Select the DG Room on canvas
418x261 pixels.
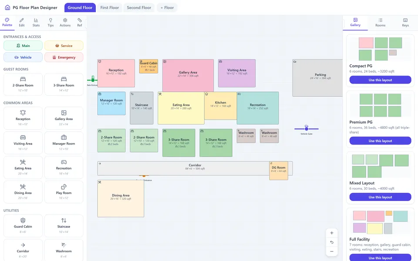pyautogui.click(x=279, y=171)
